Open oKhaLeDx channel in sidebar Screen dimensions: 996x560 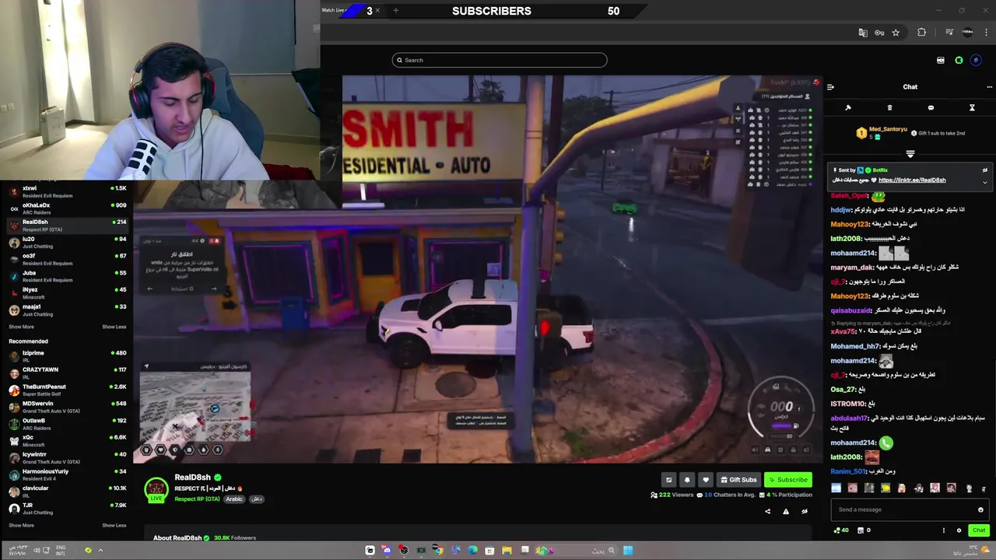pyautogui.click(x=68, y=208)
